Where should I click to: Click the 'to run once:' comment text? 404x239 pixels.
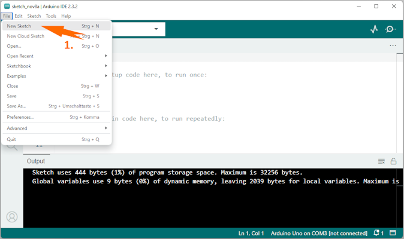click(x=186, y=75)
